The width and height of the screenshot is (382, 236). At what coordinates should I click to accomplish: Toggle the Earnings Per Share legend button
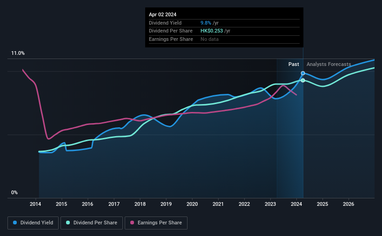pos(156,223)
